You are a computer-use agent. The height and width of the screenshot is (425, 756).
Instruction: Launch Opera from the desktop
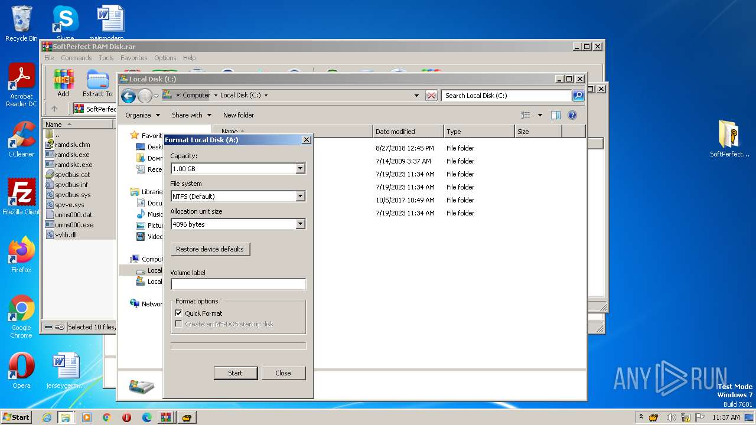(21, 371)
